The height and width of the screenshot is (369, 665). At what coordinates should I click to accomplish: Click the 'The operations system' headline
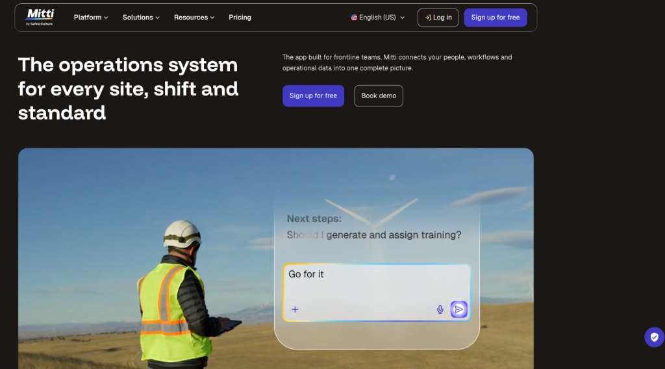(128, 88)
